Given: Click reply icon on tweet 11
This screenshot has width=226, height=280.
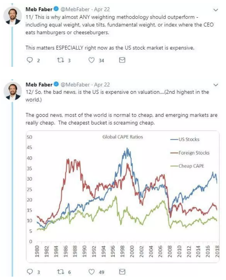Looking at the screenshot, I should 30,60.
